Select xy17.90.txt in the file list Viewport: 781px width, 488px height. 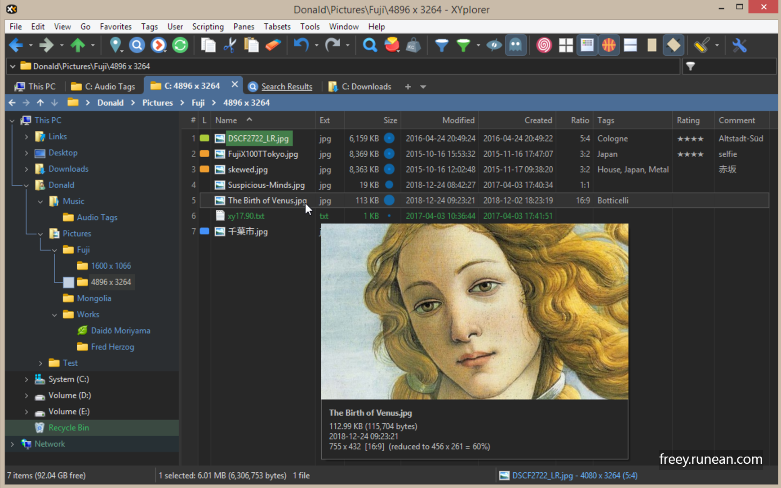point(246,216)
